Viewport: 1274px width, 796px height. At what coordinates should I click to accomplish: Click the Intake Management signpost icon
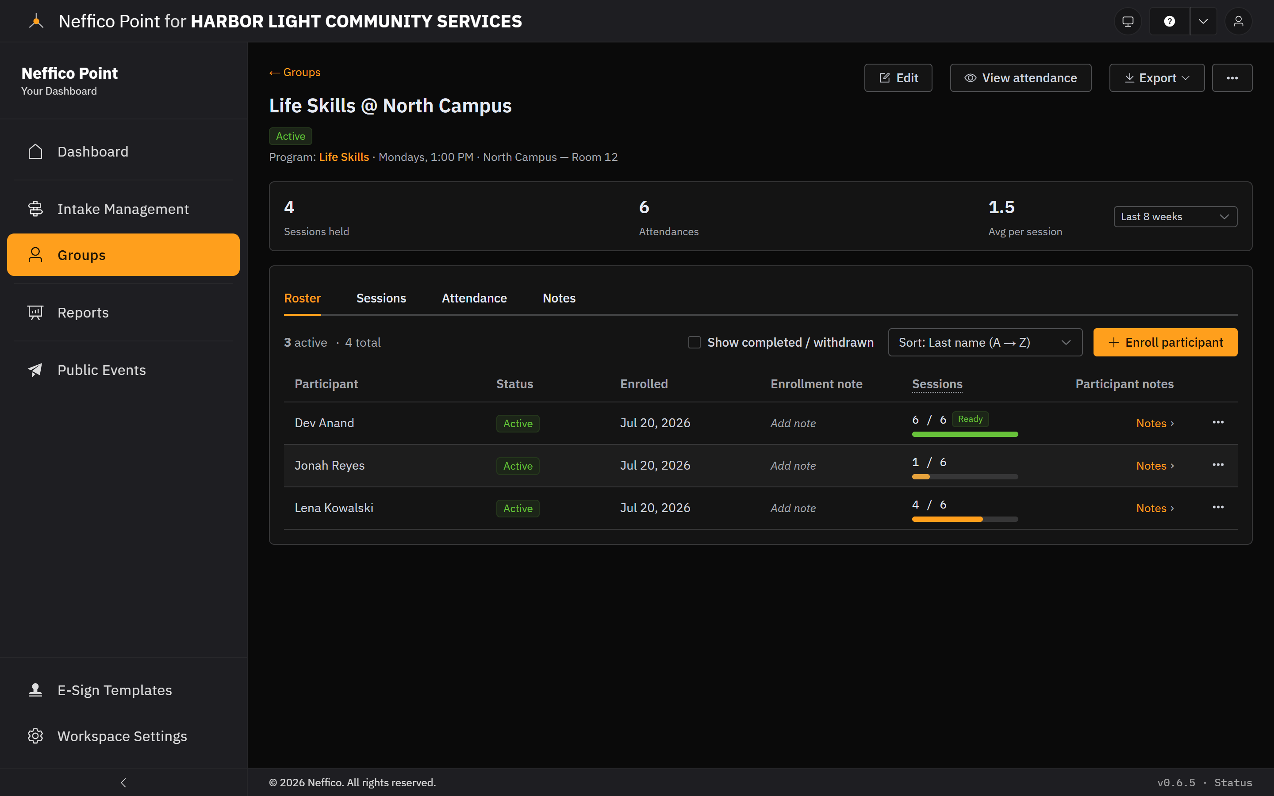coord(35,209)
